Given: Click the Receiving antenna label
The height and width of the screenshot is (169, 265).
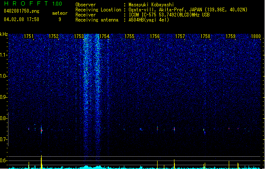Looking at the screenshot, I should 97,20.
